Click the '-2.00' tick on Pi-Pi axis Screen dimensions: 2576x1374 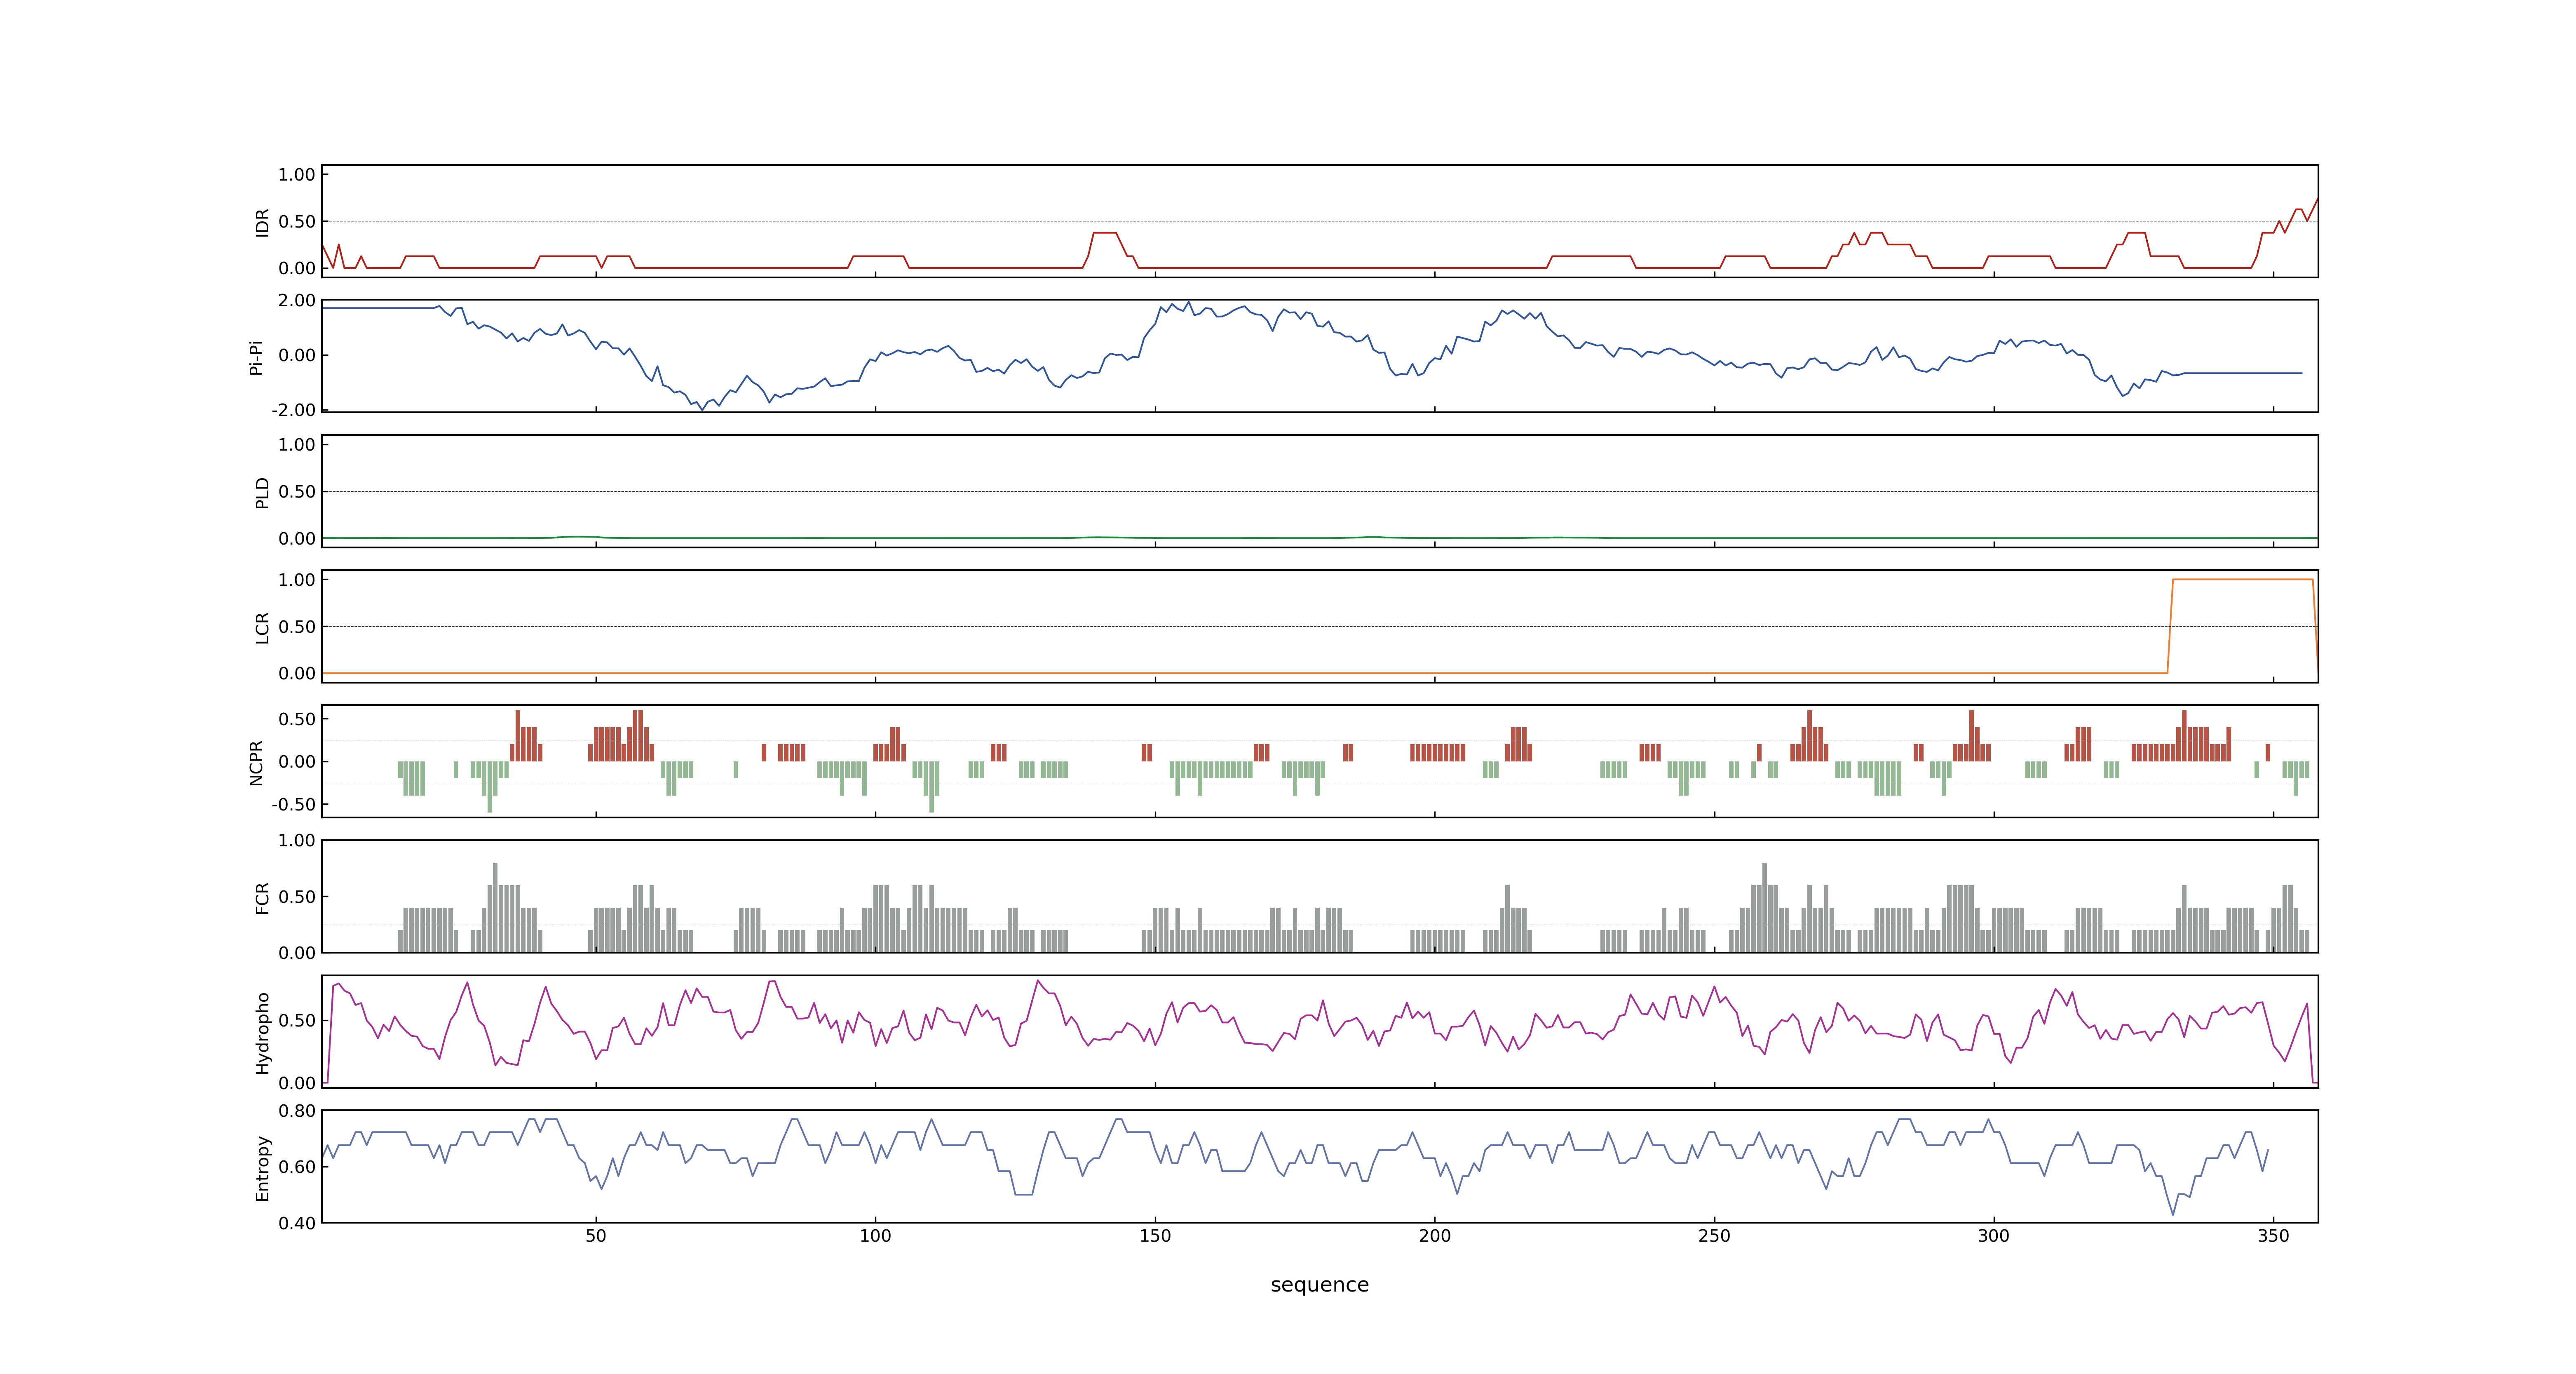(x=293, y=410)
